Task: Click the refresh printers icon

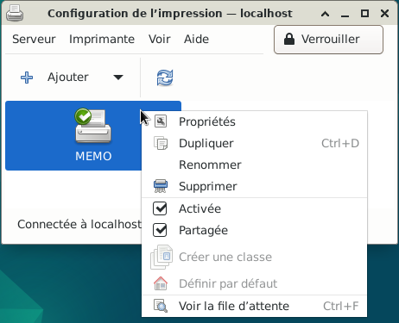Action: pos(165,78)
